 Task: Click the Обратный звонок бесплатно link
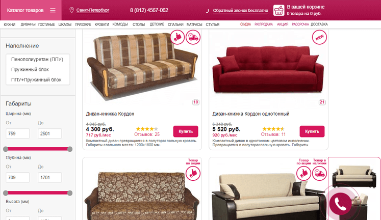(241, 11)
